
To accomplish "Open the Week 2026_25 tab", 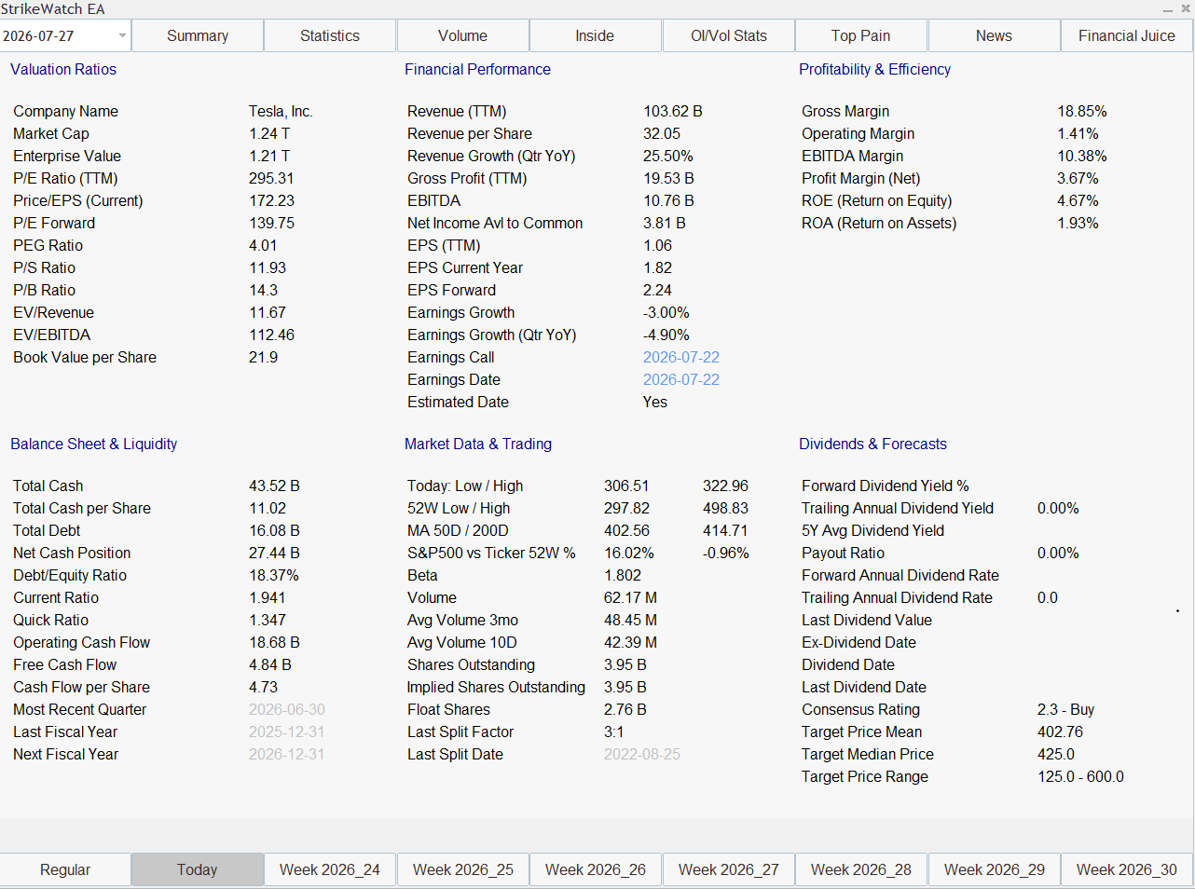I will point(463,869).
